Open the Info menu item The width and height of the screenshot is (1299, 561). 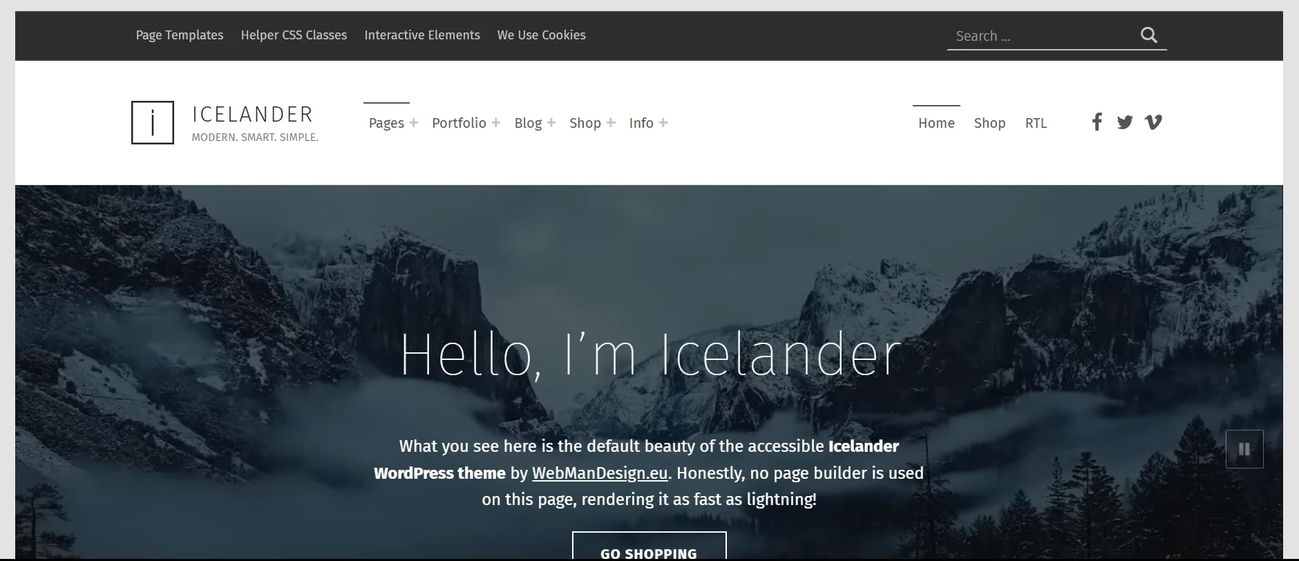pyautogui.click(x=641, y=123)
